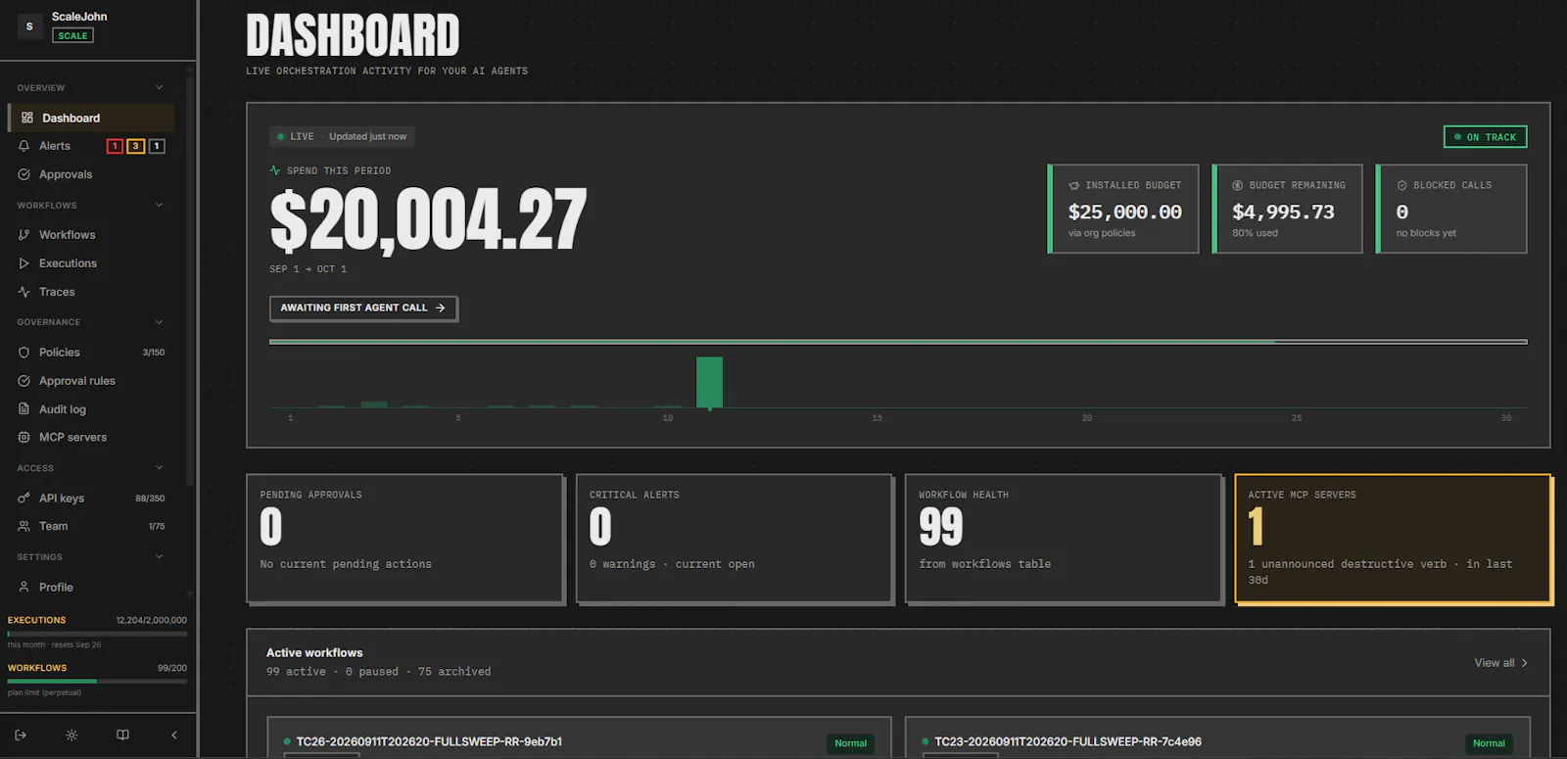Click the Team people icon
Viewport: 1567px width, 759px height.
[x=24, y=526]
